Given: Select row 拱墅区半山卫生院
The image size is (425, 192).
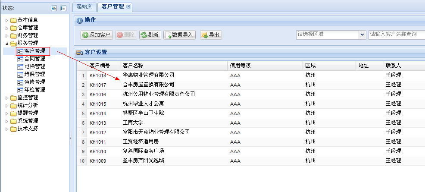Looking at the screenshot, I should [x=251, y=113].
